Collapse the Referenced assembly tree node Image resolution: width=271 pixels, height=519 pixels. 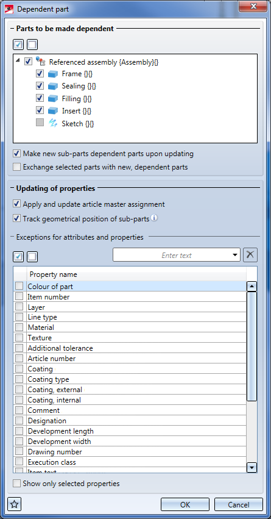point(18,61)
